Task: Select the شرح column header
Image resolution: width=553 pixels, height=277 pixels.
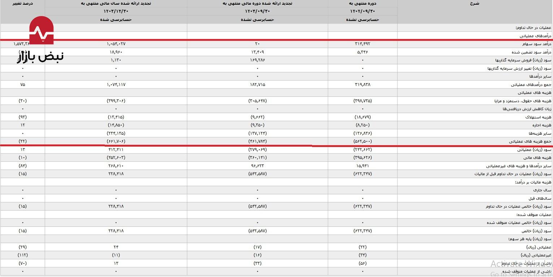Action: pos(475,3)
